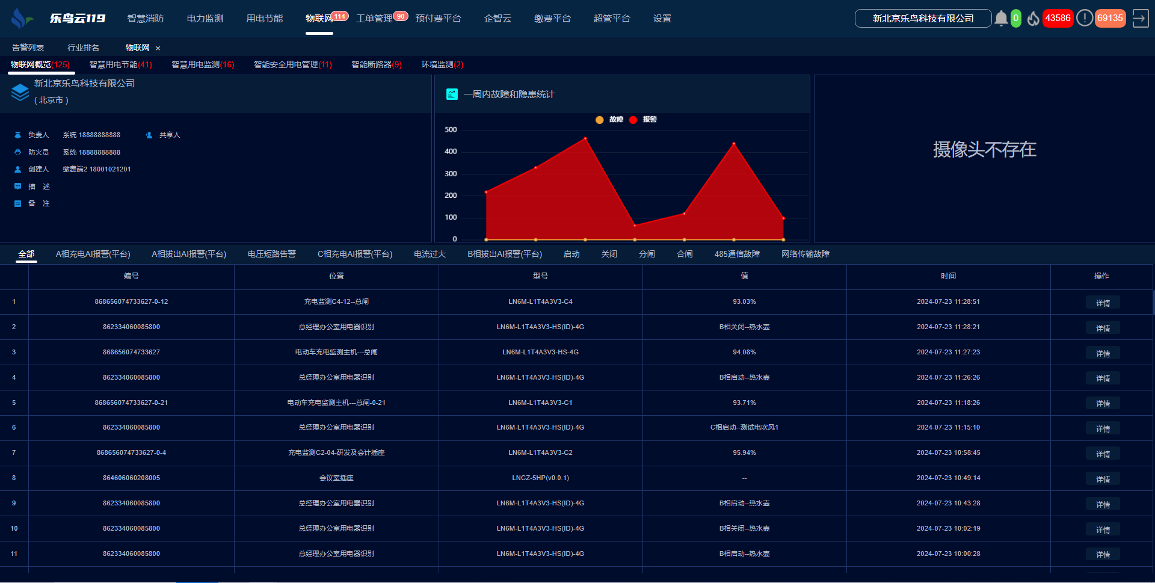Switch to the 智能断路器(9) tab
1155x583 pixels.
pyautogui.click(x=376, y=64)
